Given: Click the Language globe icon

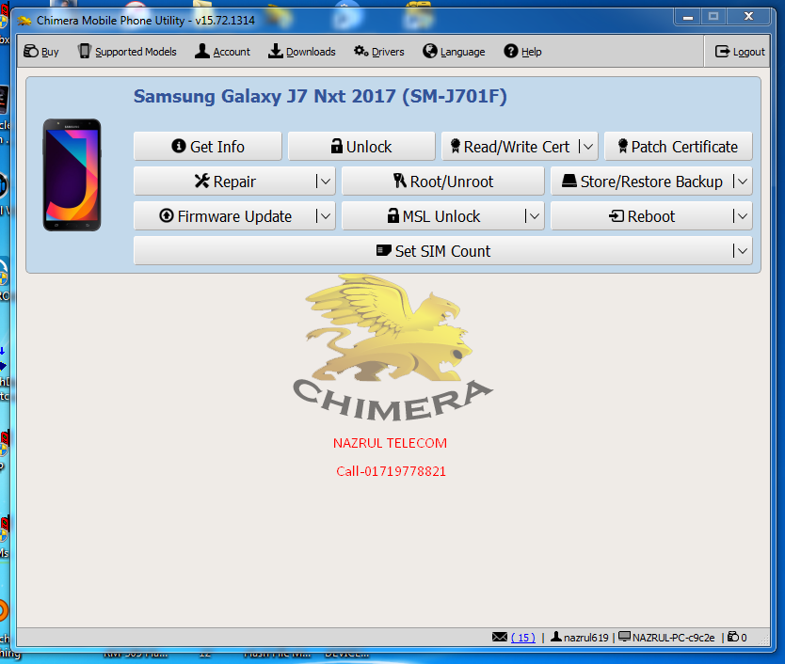Looking at the screenshot, I should 430,52.
